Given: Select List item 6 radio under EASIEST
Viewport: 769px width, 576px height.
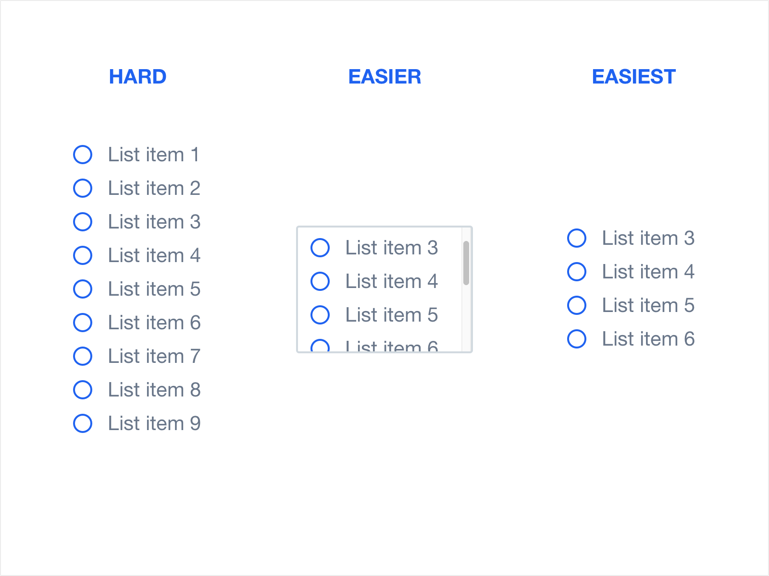Looking at the screenshot, I should click(577, 339).
